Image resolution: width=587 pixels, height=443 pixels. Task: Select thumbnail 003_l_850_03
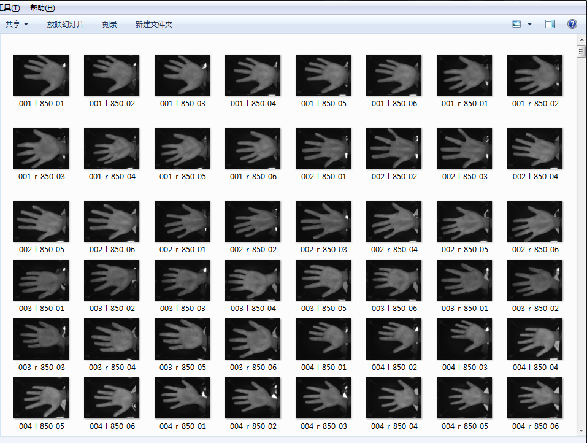point(182,280)
